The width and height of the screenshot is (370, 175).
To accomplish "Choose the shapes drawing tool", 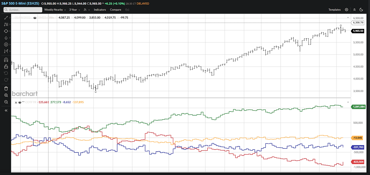I will point(6,31).
